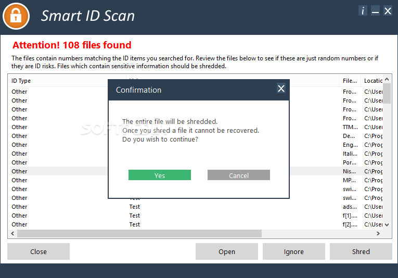Select the row with file 'MP...'
This screenshot has width=398, height=278.
[x=197, y=180]
